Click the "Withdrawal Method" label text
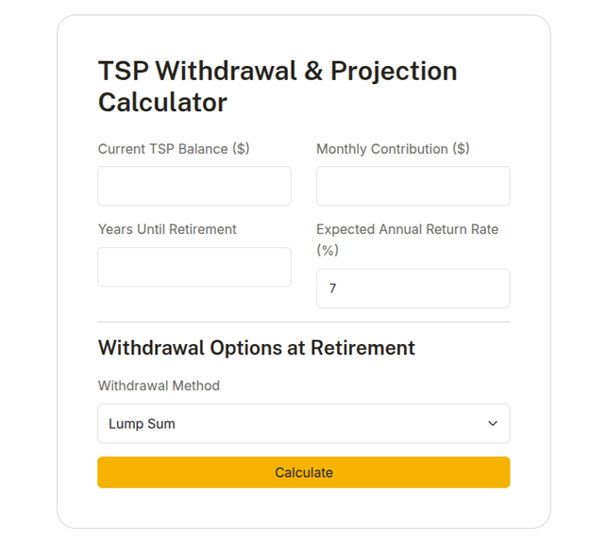 159,385
